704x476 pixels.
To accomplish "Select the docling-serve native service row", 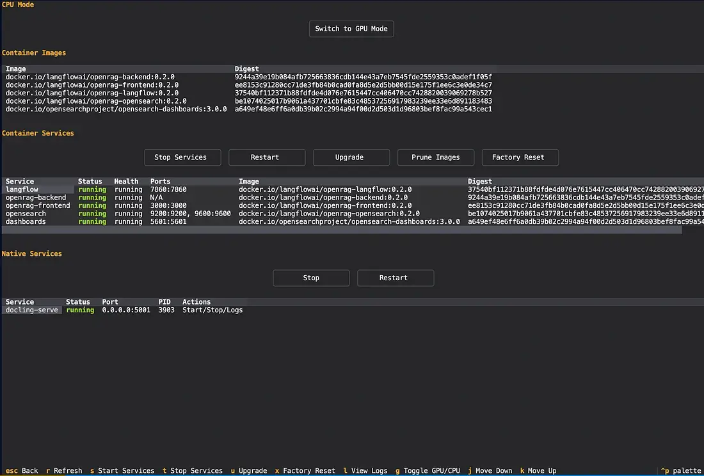I will pyautogui.click(x=32, y=310).
